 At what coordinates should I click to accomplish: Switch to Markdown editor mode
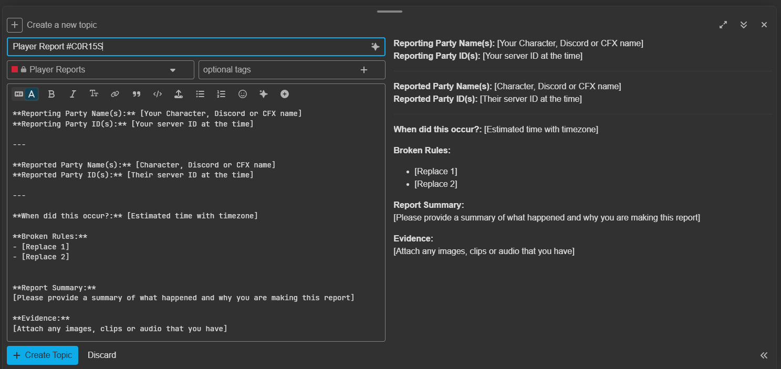click(19, 94)
